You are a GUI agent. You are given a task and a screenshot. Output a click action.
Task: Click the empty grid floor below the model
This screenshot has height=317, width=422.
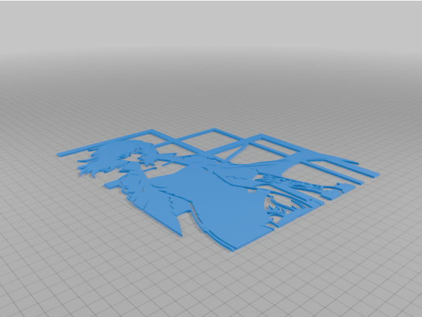(202, 282)
